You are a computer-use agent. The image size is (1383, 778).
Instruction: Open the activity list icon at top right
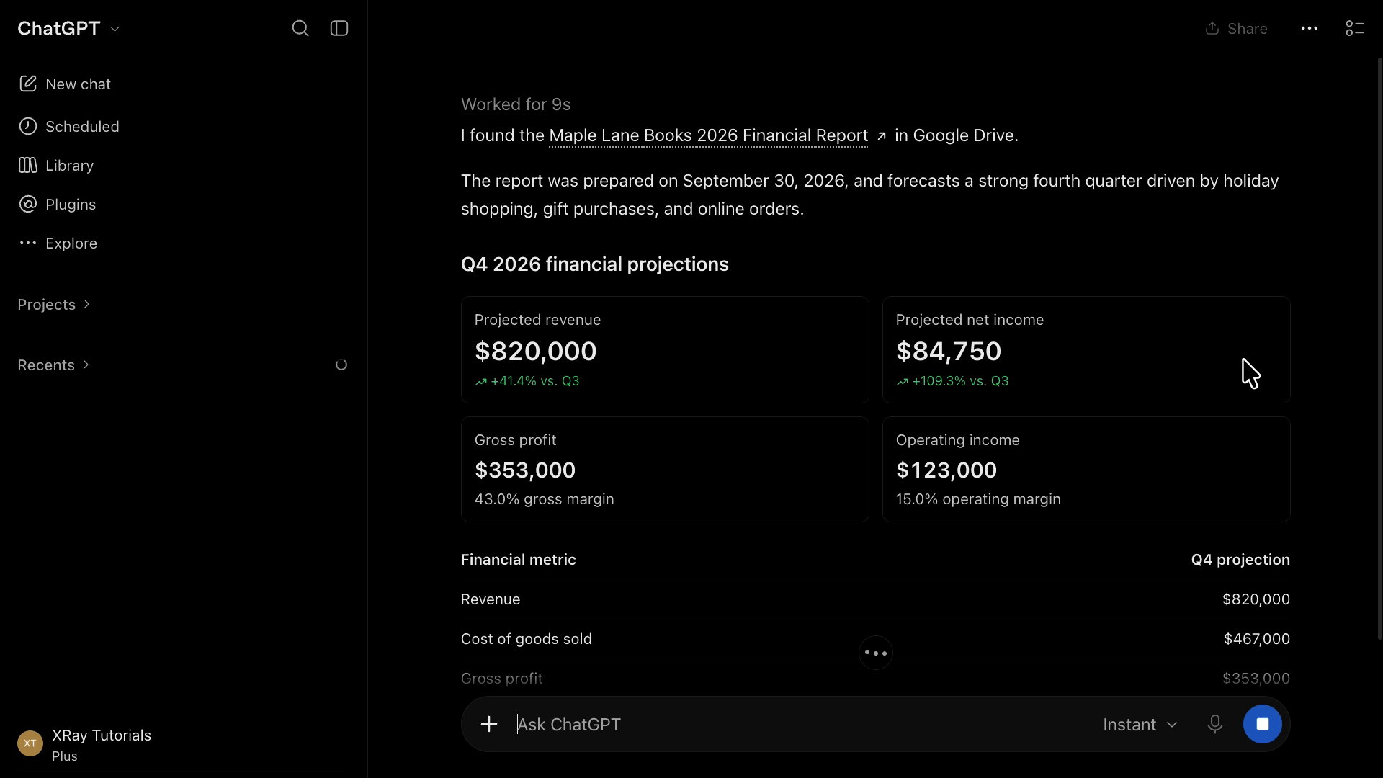[x=1354, y=28]
